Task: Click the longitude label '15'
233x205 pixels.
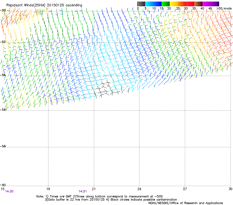Action: tap(3, 189)
